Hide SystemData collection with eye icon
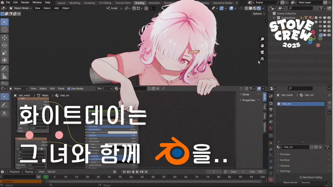The height and width of the screenshot is (187, 333). click(320, 18)
